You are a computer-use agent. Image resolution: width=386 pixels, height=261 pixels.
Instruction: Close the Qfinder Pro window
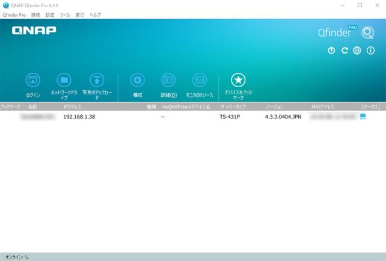click(377, 5)
